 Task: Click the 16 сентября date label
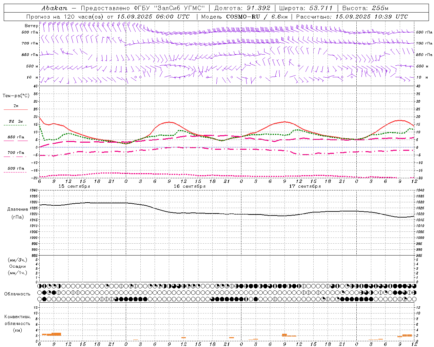(190, 186)
